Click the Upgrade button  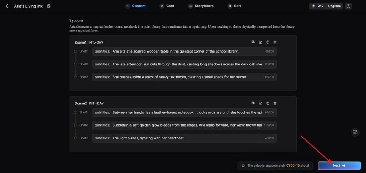[x=335, y=6]
